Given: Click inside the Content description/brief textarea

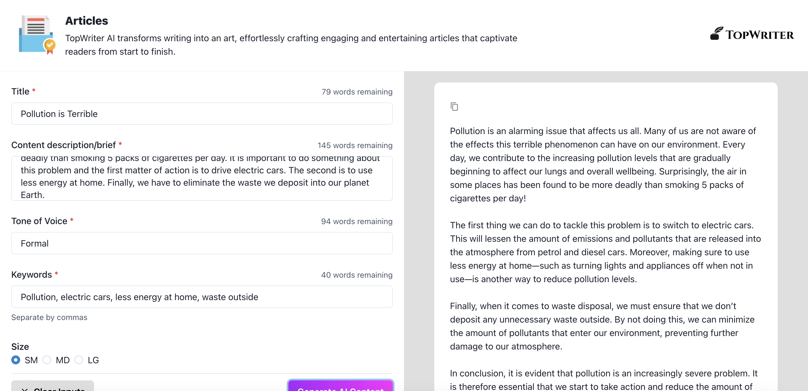Looking at the screenshot, I should (202, 178).
